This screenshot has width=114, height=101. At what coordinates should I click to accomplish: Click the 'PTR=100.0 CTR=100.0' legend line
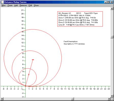pyautogui.click(x=74, y=16)
